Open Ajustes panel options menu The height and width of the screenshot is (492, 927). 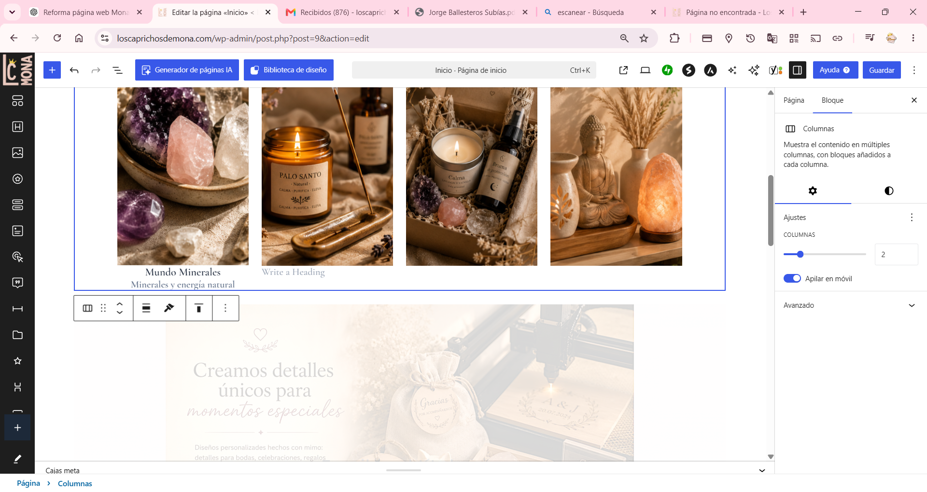[x=912, y=218]
